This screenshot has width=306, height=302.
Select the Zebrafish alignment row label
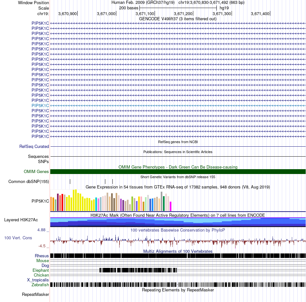coord(40,285)
